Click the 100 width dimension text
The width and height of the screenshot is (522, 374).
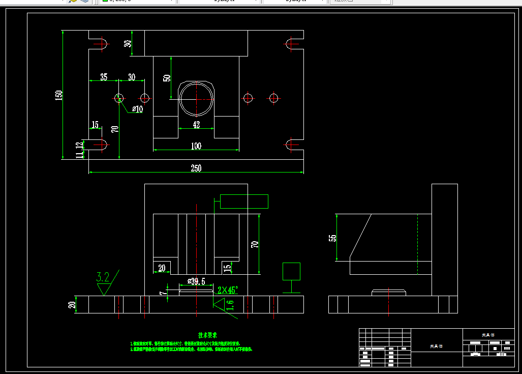(x=196, y=146)
